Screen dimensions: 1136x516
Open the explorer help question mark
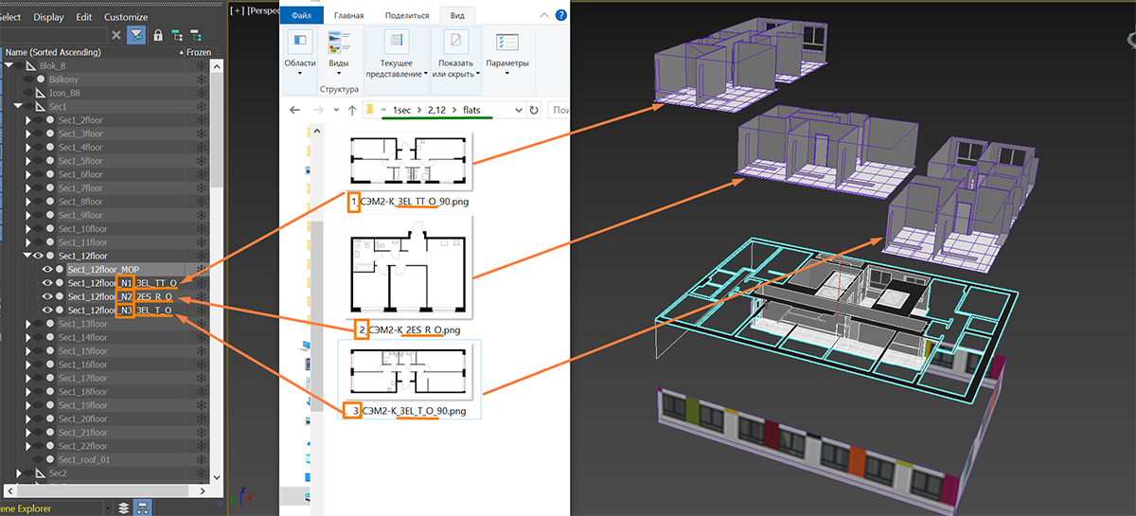click(x=562, y=14)
